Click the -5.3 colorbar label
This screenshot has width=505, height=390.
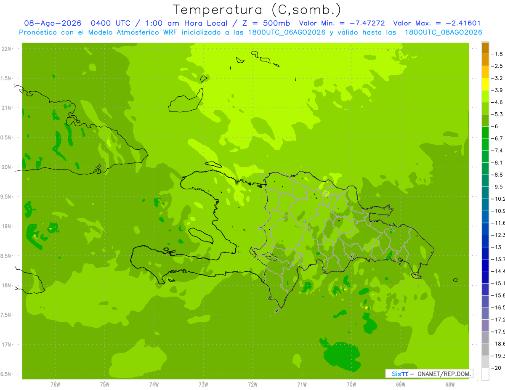[x=498, y=114]
